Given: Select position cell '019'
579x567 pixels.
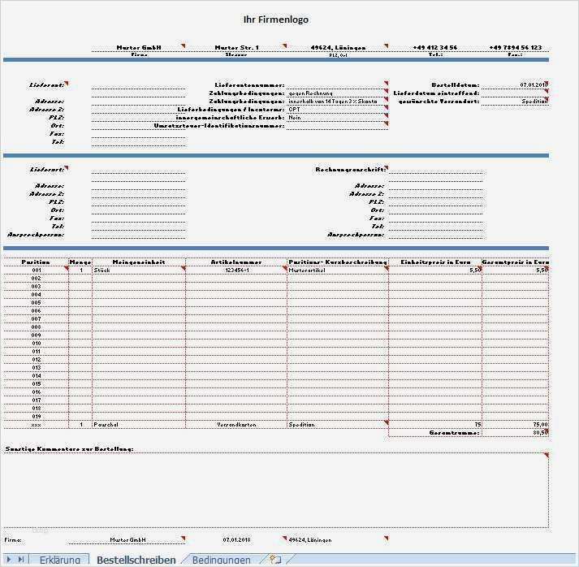Looking at the screenshot, I should point(37,416).
